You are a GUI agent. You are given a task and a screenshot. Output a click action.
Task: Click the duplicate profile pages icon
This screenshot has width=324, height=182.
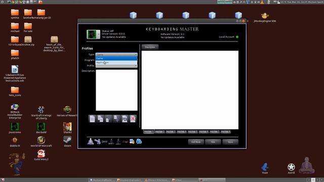[x=100, y=119]
